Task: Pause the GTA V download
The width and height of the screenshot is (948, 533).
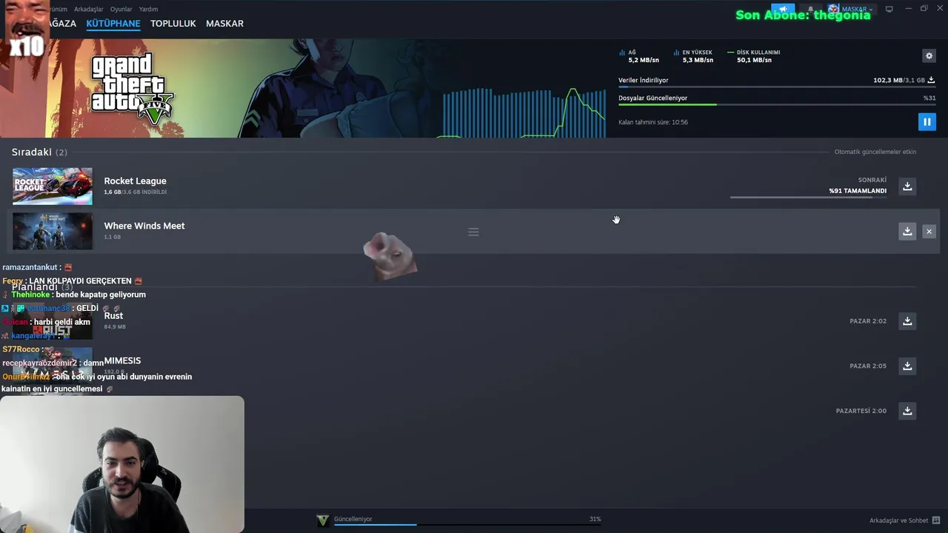Action: click(x=927, y=122)
